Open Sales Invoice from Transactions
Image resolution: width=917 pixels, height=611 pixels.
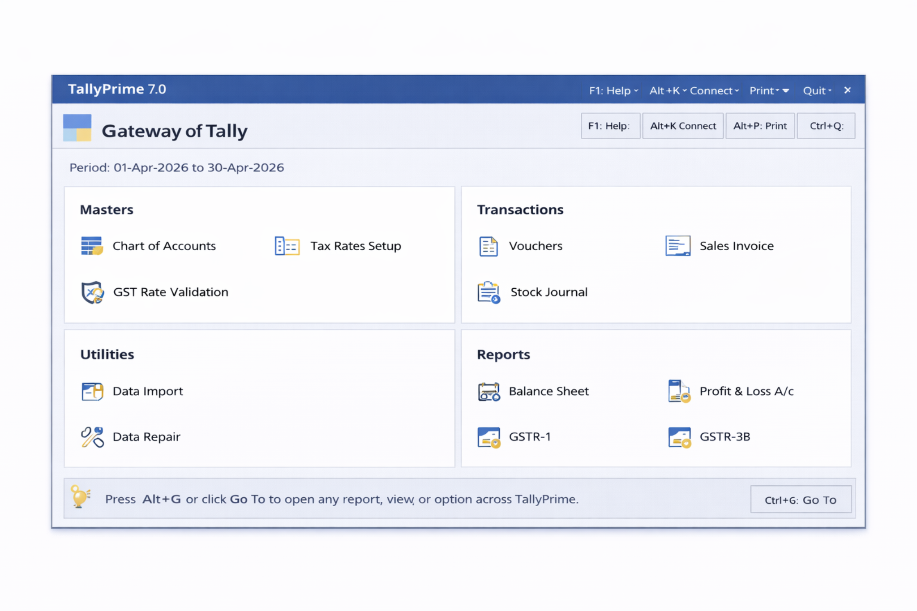tap(678, 246)
